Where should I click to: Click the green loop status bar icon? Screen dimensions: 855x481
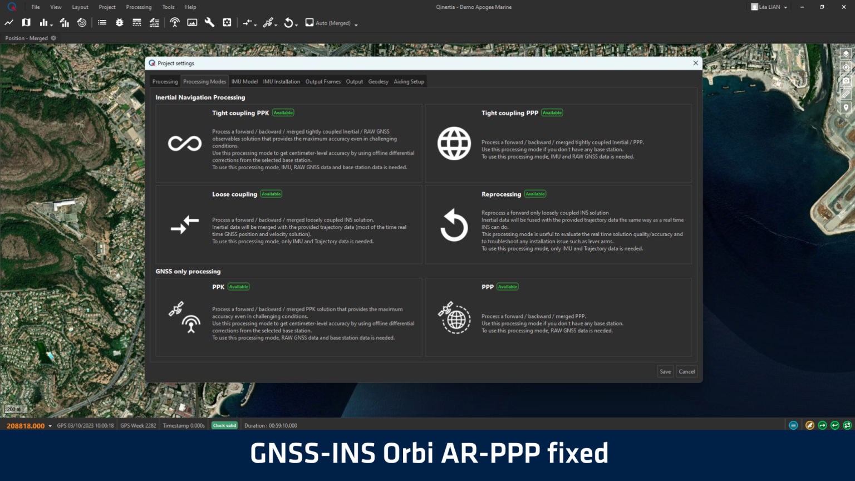coord(847,425)
